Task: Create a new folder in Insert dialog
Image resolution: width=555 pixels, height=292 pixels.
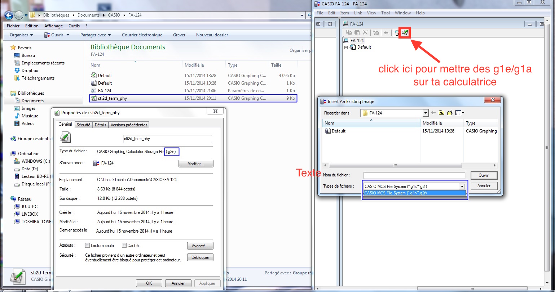Action: pyautogui.click(x=450, y=113)
